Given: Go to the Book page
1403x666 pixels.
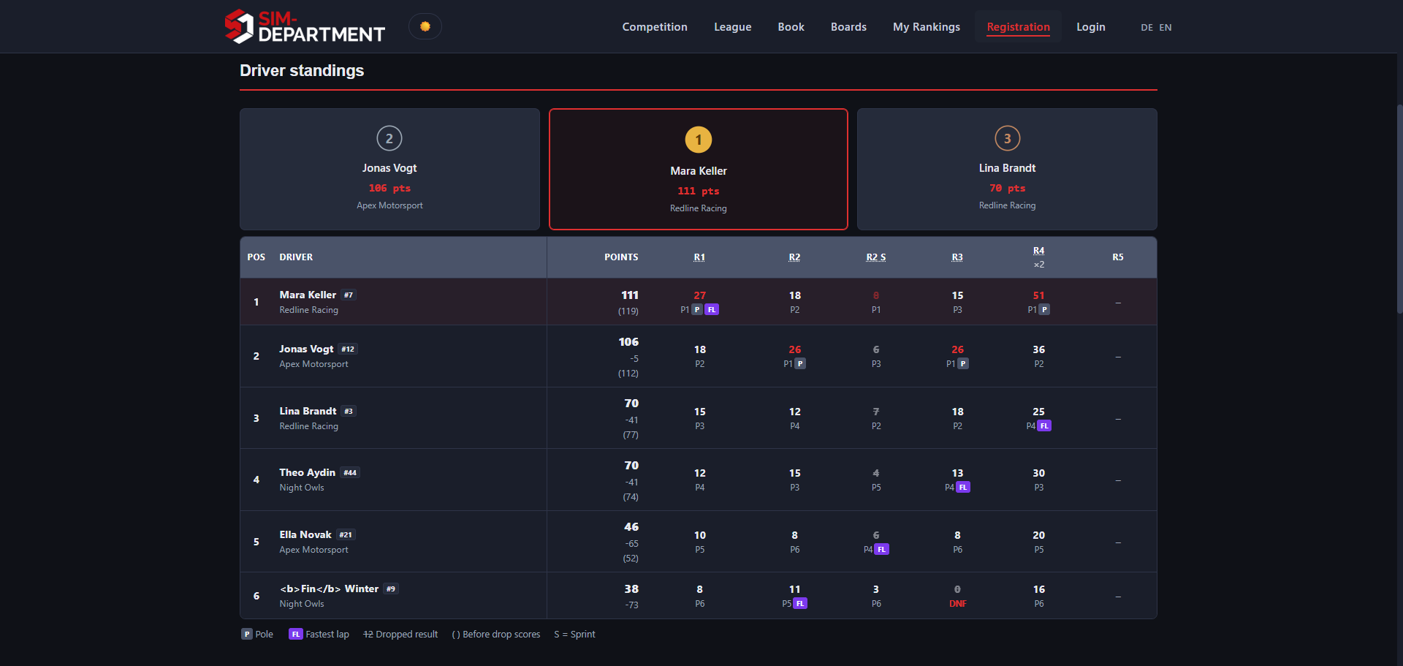Looking at the screenshot, I should click(x=791, y=27).
